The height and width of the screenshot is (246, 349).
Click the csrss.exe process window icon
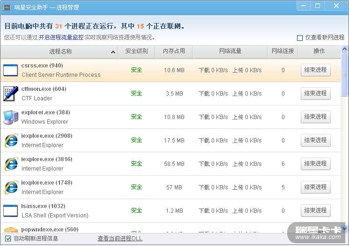10,70
